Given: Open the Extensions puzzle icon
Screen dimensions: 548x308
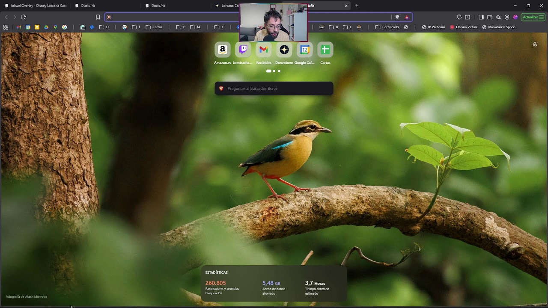Looking at the screenshot, I should [459, 17].
